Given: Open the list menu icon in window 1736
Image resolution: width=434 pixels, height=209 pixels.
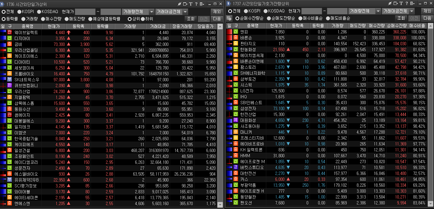Looking at the screenshot, I should [202, 4].
